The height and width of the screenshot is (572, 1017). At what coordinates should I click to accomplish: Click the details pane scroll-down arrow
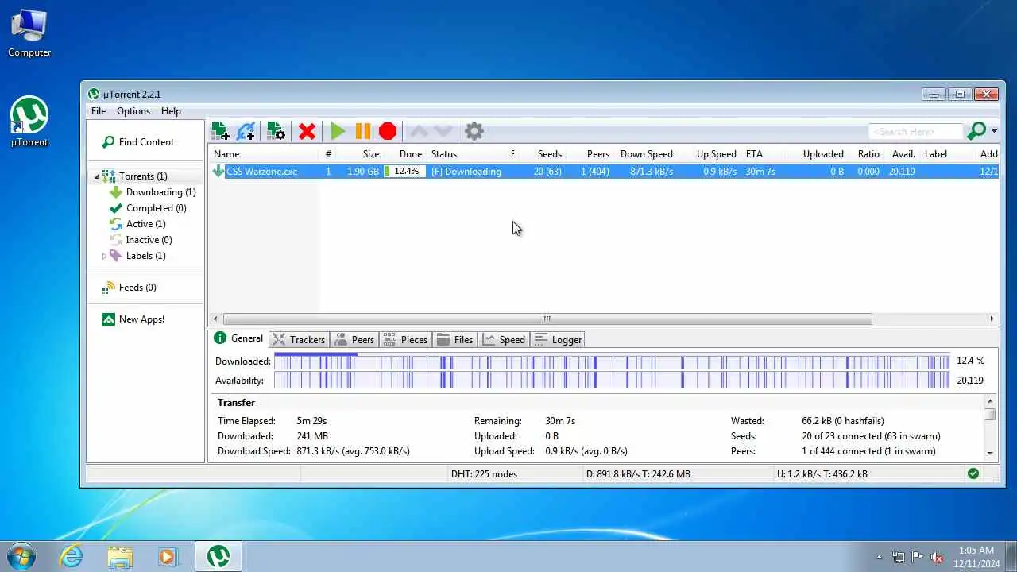pos(990,453)
